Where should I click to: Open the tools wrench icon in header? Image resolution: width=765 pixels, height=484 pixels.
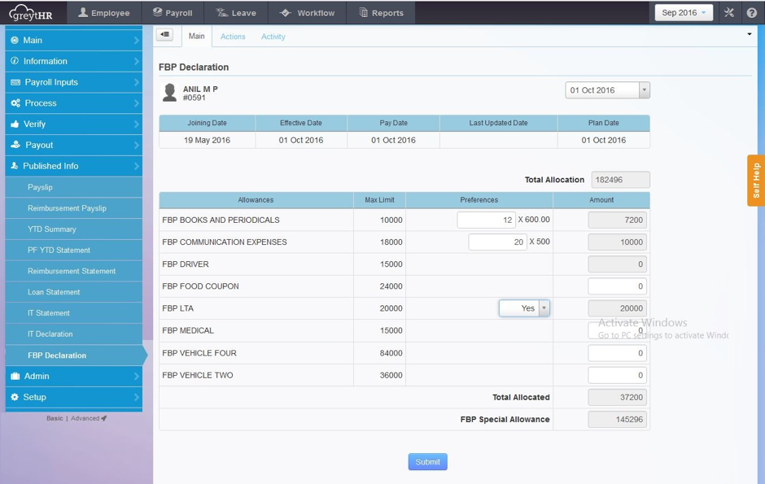(x=729, y=13)
